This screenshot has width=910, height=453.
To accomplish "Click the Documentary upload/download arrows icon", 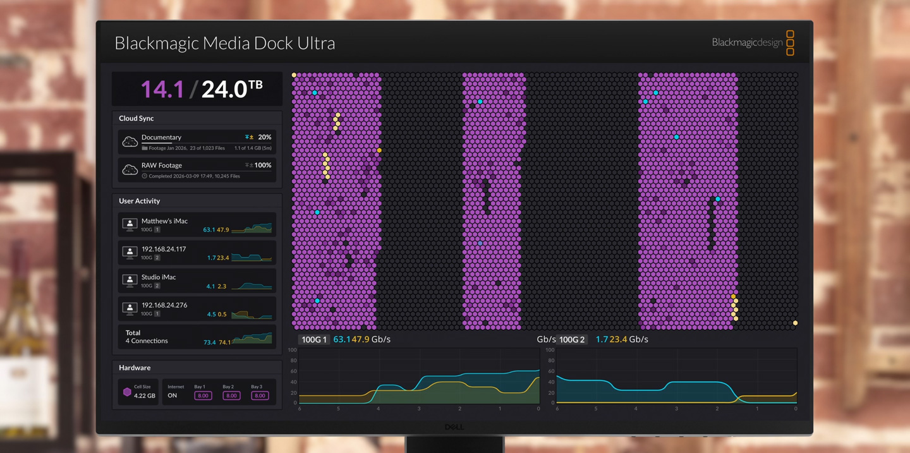I will point(249,137).
